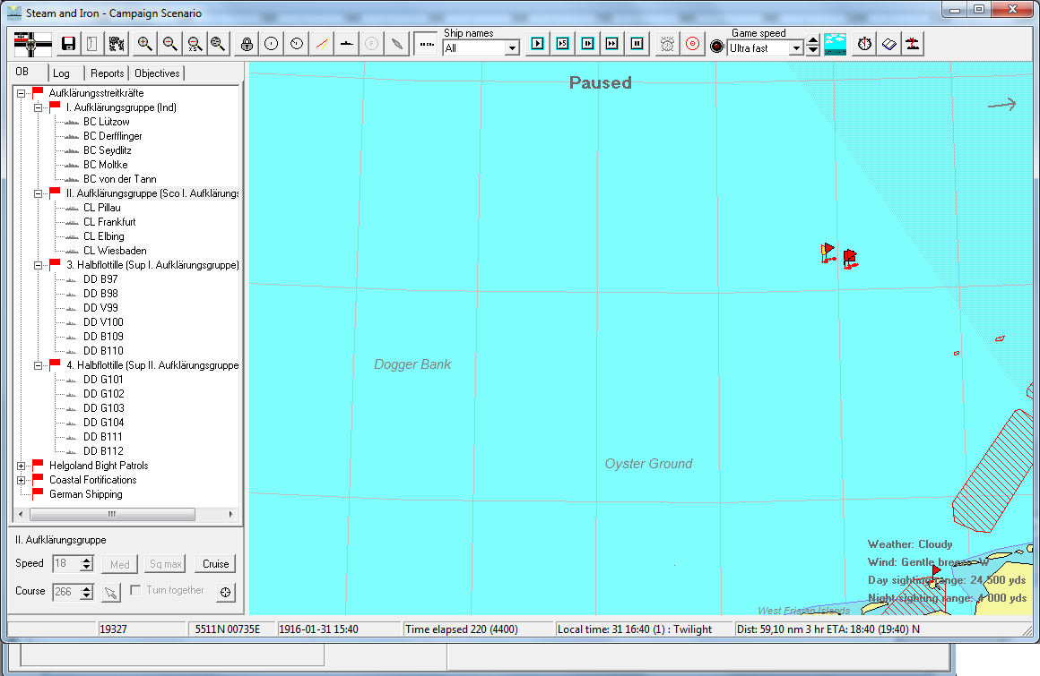Click the ship silhouette toolbar icon

[x=347, y=45]
